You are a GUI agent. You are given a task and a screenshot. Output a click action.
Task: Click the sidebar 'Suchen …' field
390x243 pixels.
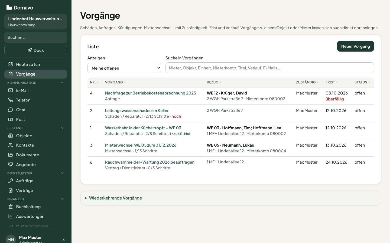point(36,37)
